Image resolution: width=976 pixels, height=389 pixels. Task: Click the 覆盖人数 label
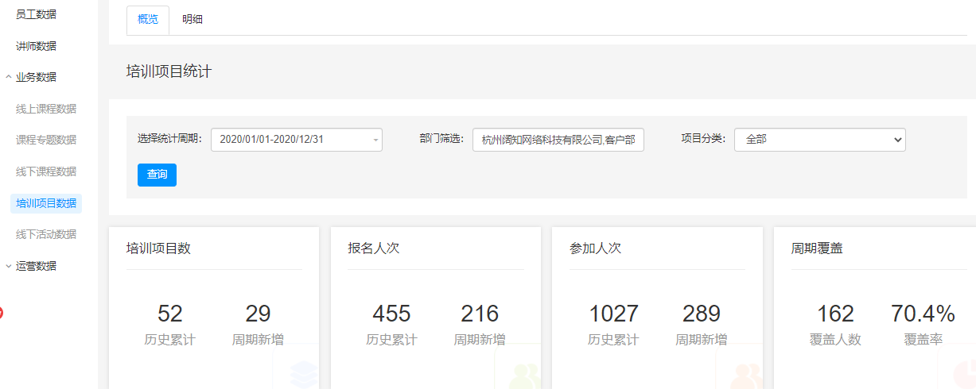(x=835, y=340)
